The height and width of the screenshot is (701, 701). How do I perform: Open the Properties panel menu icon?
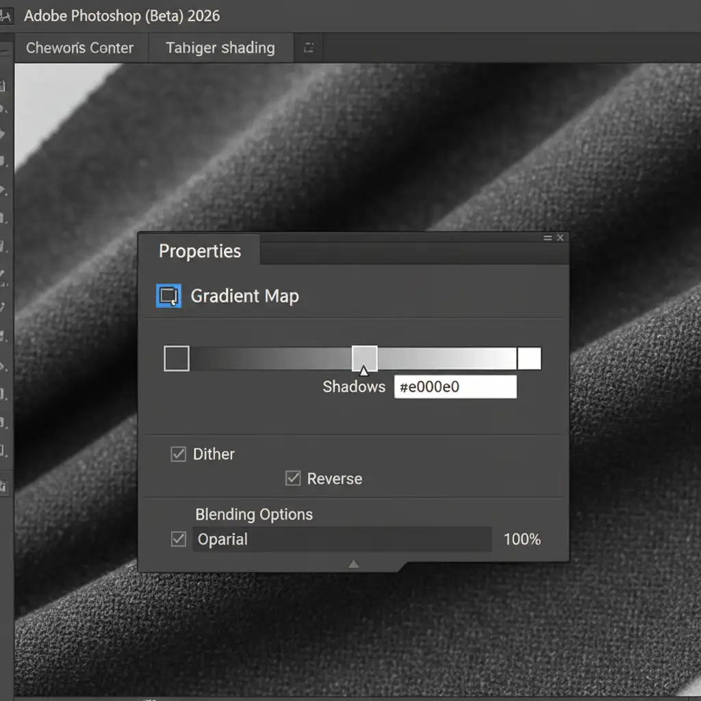[x=548, y=238]
